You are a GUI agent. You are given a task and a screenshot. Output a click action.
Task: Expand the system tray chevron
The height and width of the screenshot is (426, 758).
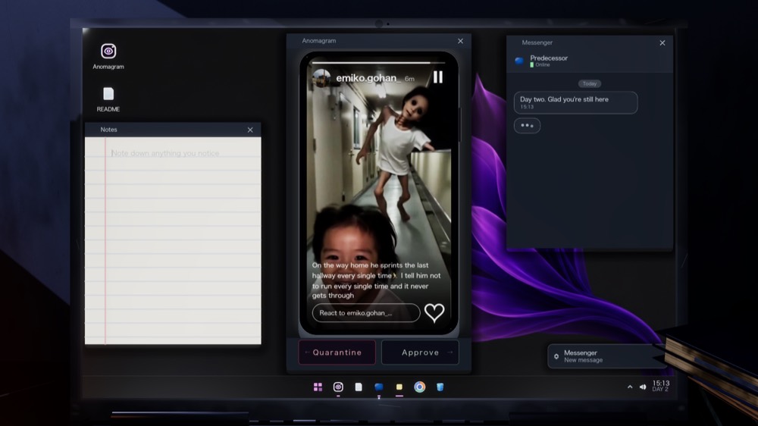point(630,387)
